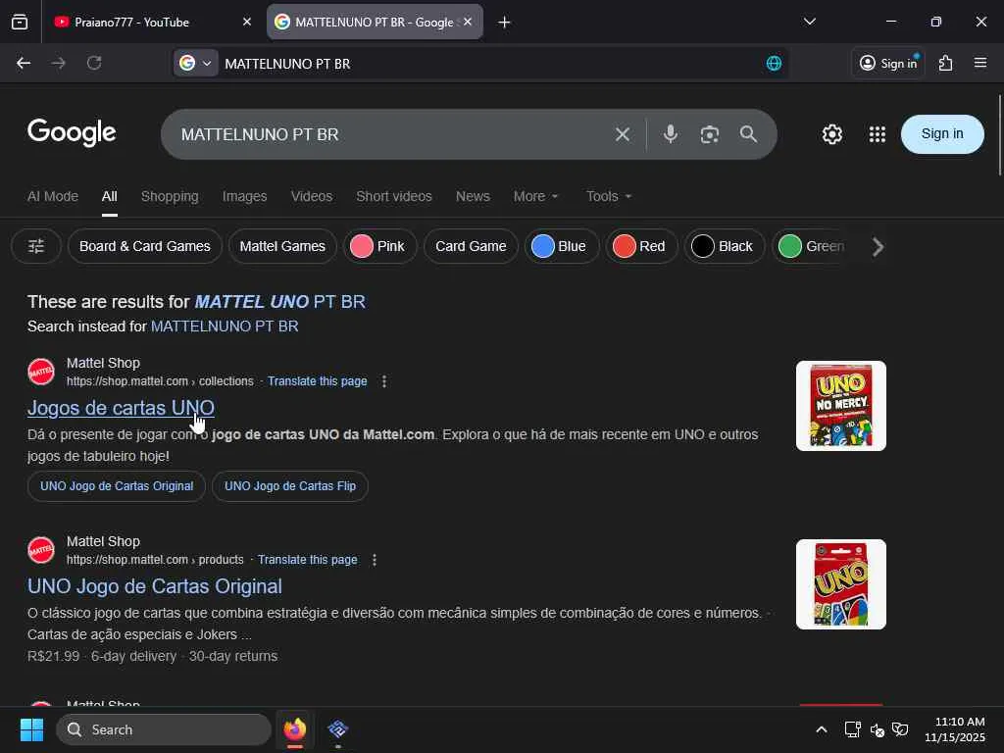Click the blue Google Sign in button
The image size is (1004, 753).
click(942, 133)
